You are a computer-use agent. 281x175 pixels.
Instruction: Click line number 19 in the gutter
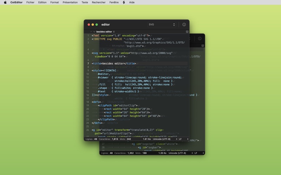point(87,106)
